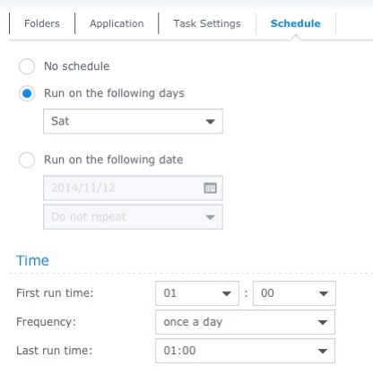This screenshot has width=373, height=375.
Task: Click the Sat day selection box
Action: [x=133, y=121]
